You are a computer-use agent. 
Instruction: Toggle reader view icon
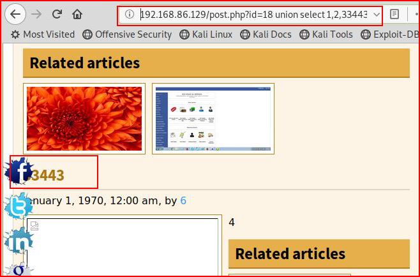point(394,14)
